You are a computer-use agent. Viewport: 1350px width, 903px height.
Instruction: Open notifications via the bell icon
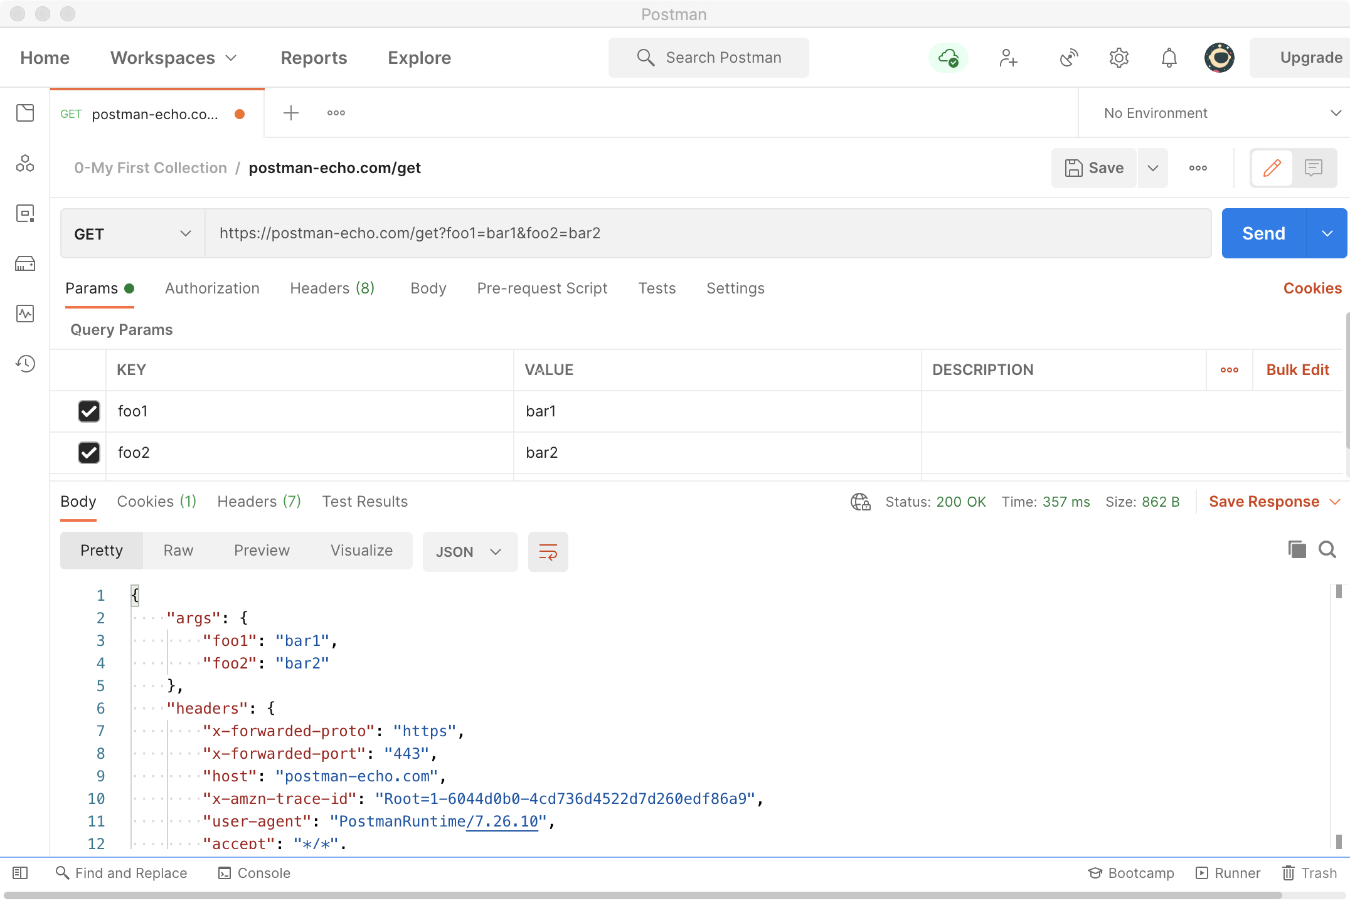pyautogui.click(x=1168, y=58)
